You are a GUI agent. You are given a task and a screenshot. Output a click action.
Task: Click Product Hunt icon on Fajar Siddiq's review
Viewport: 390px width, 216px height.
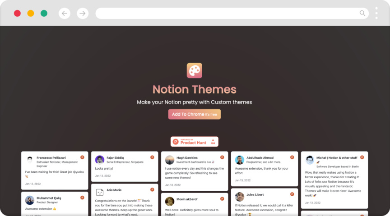tap(152, 157)
